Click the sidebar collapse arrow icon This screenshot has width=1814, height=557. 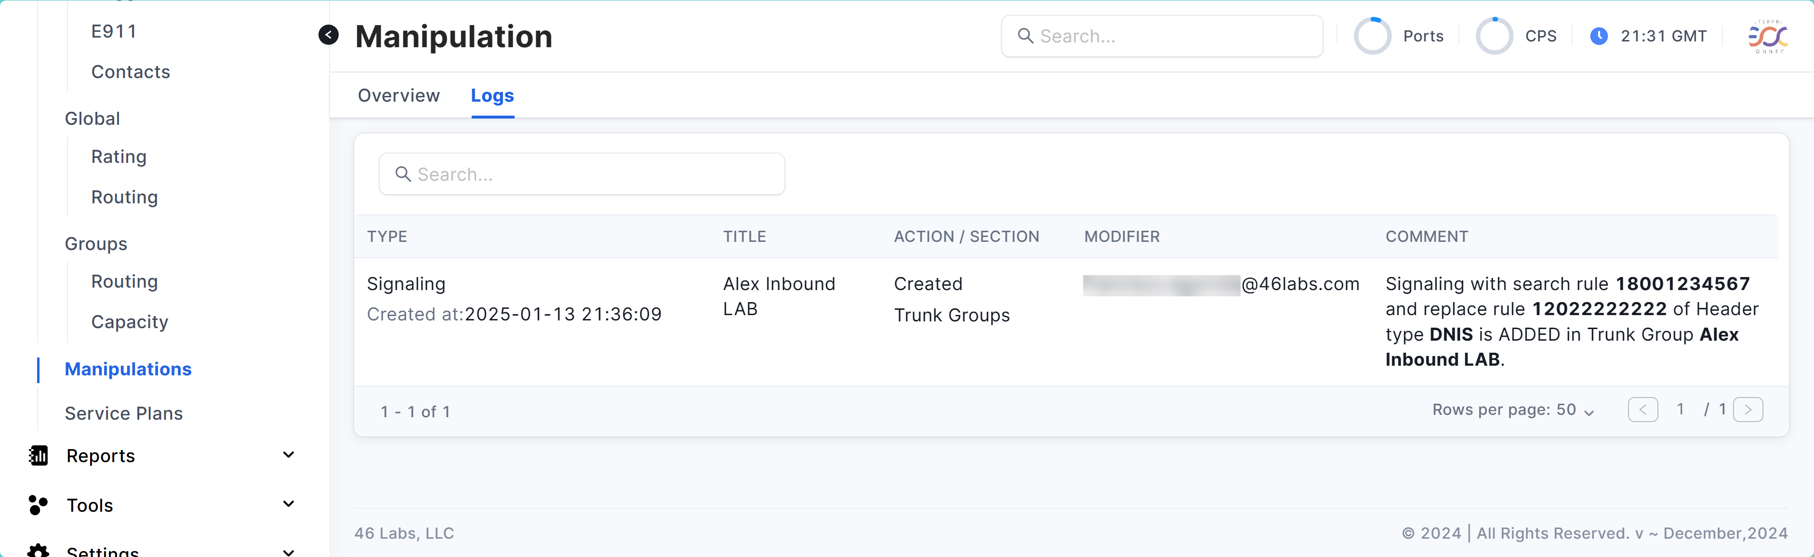coord(328,35)
